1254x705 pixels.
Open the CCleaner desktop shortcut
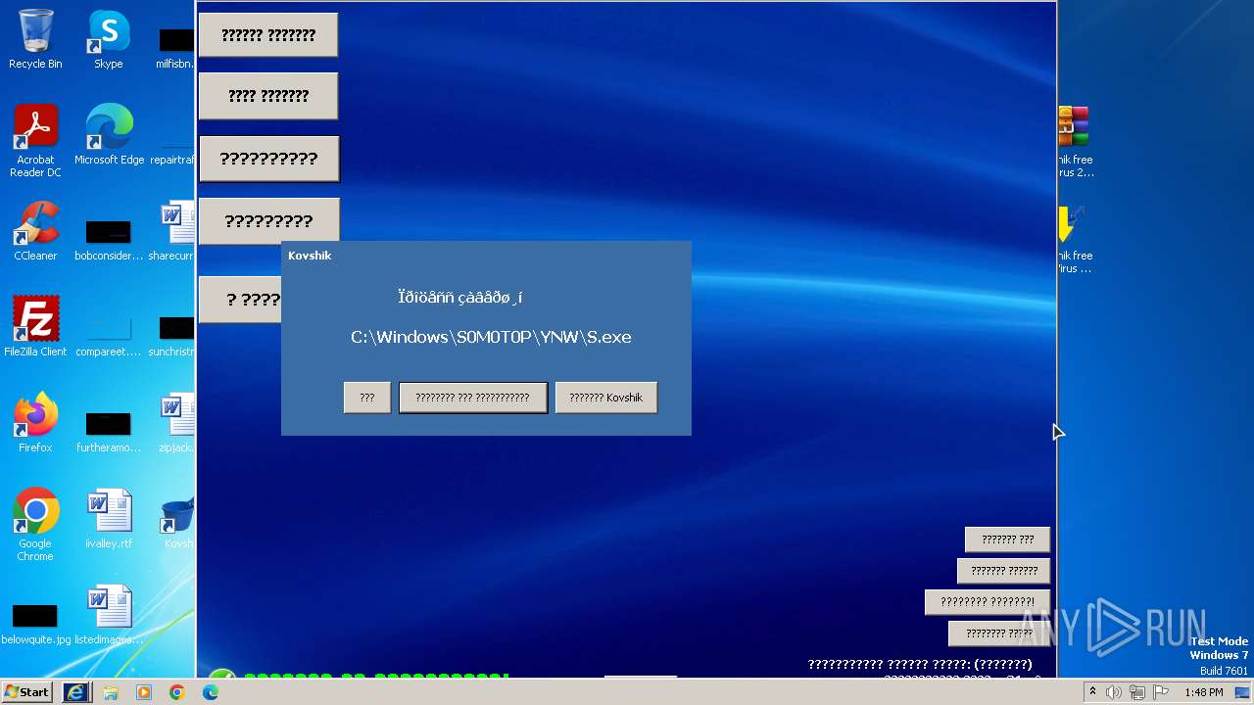pos(35,231)
